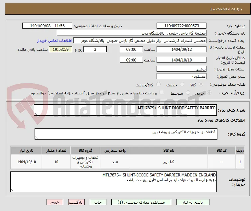251x211 pixels.
Task: Click the request creator field
Action: [x=140, y=41]
